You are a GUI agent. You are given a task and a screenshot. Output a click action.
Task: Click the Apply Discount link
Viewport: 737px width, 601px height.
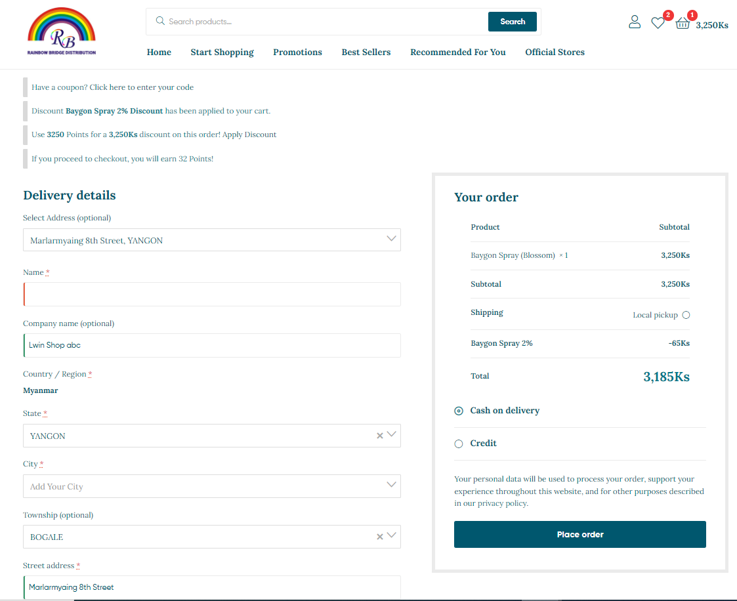(249, 135)
